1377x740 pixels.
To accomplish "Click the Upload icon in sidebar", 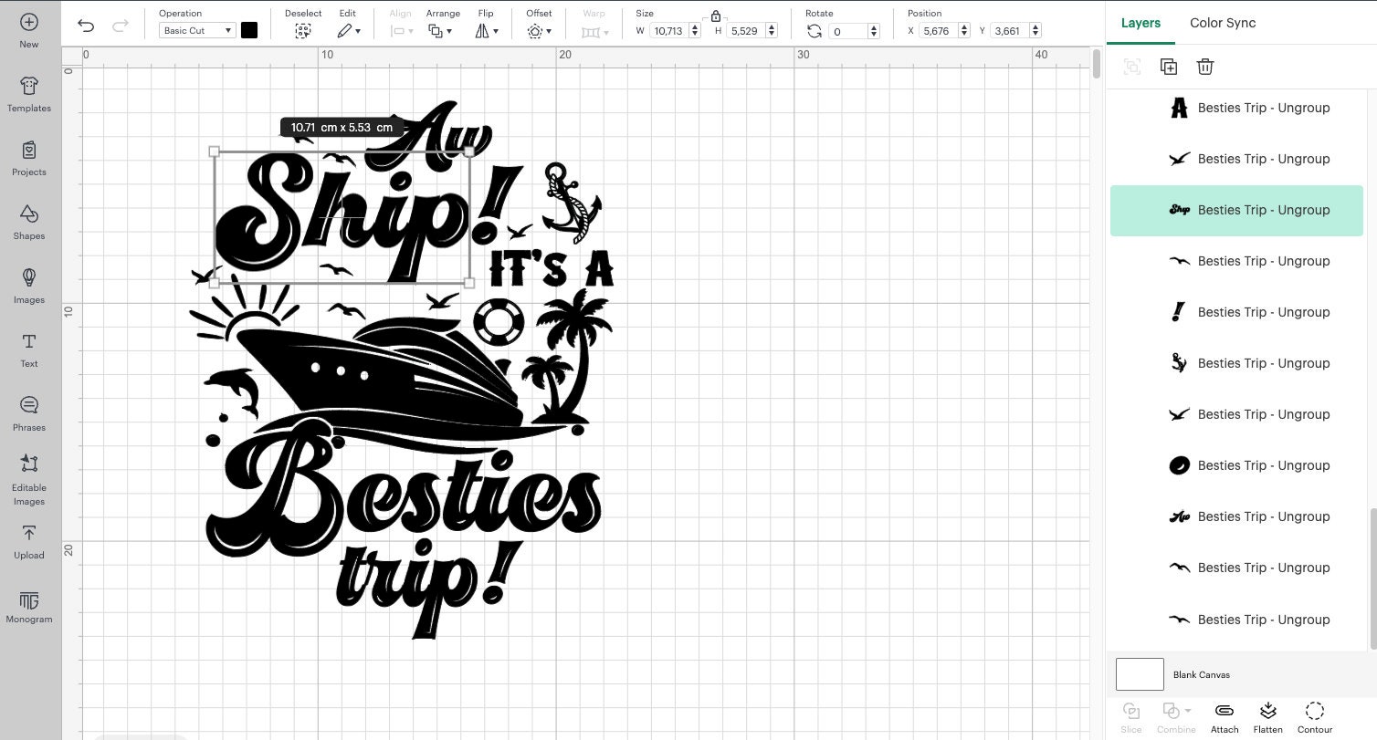I will click(x=28, y=541).
